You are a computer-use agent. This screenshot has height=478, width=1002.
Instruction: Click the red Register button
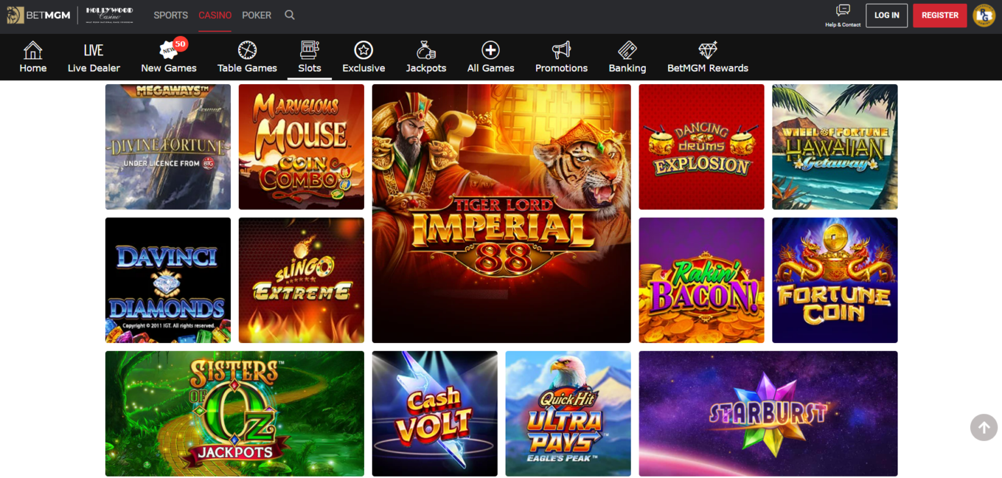coord(940,15)
